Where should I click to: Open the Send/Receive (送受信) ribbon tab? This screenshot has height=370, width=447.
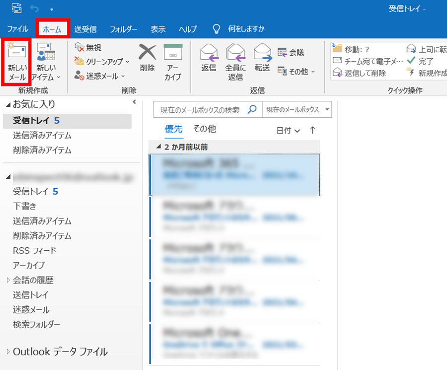pyautogui.click(x=85, y=29)
